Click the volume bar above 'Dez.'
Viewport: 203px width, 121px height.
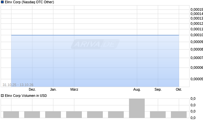[x=32, y=114]
